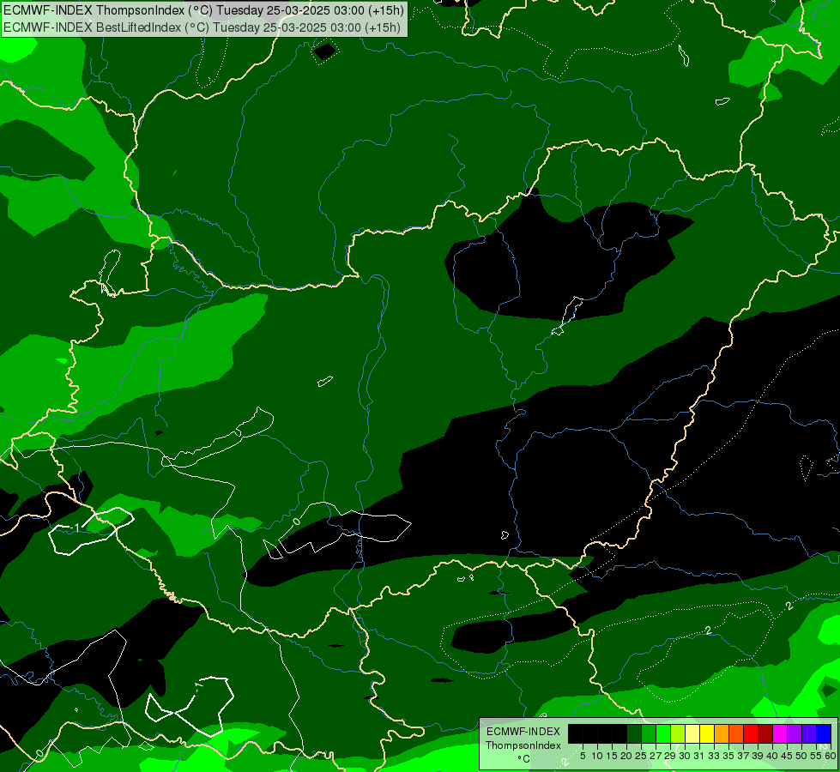Viewport: 840px width, 772px height.
Task: Click the 'ThompsonIndex' label in legend box
Action: (523, 745)
